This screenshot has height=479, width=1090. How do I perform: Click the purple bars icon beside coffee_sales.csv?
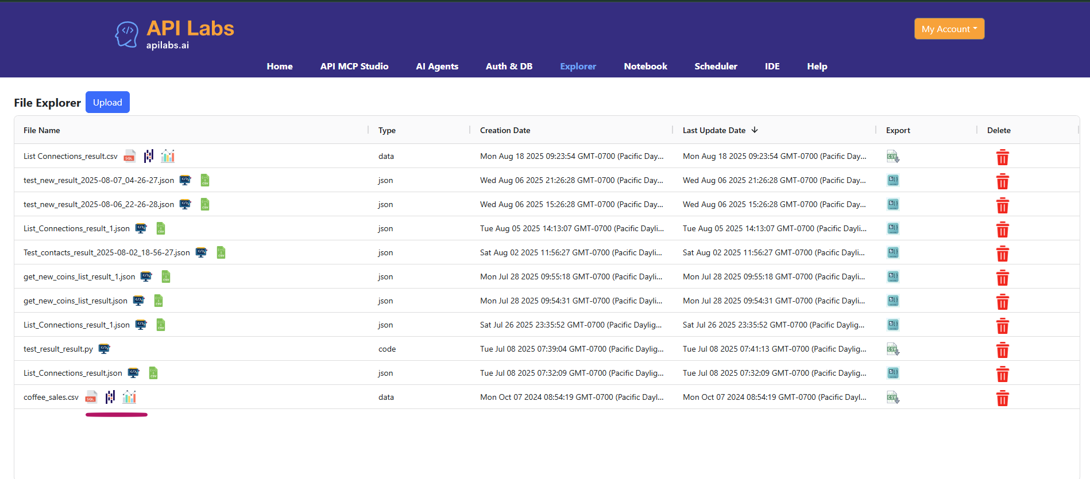coord(110,397)
